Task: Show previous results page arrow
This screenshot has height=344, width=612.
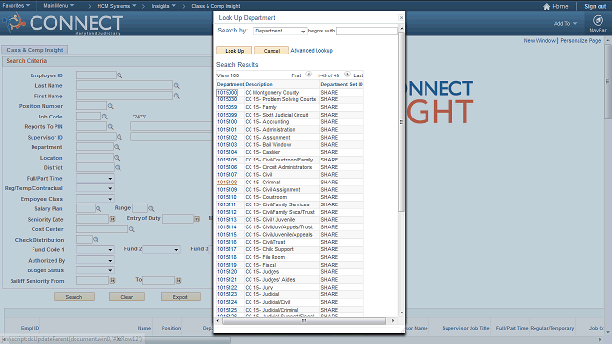Action: click(308, 75)
